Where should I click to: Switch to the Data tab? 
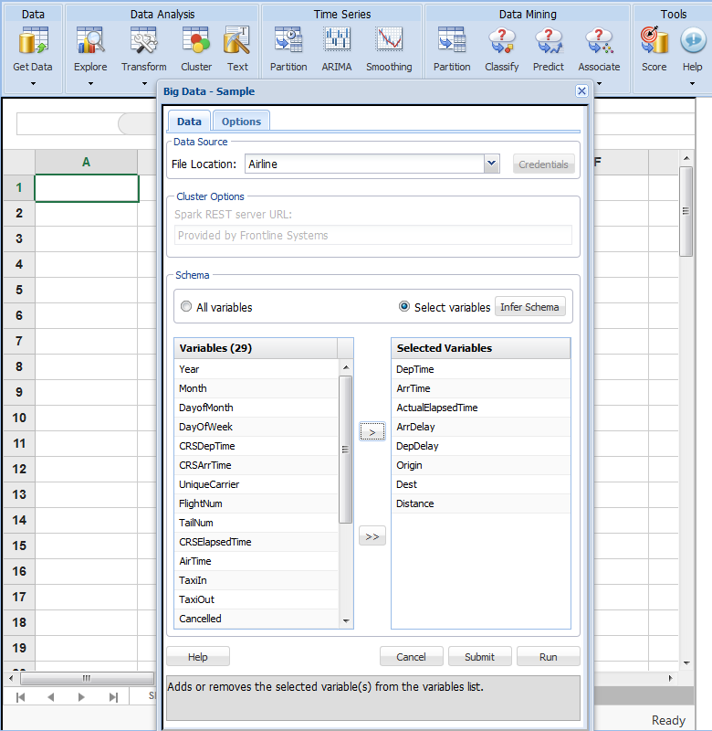coord(189,122)
